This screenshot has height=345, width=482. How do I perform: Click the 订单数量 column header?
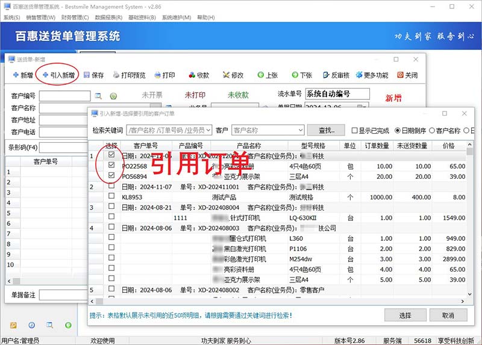click(x=377, y=146)
